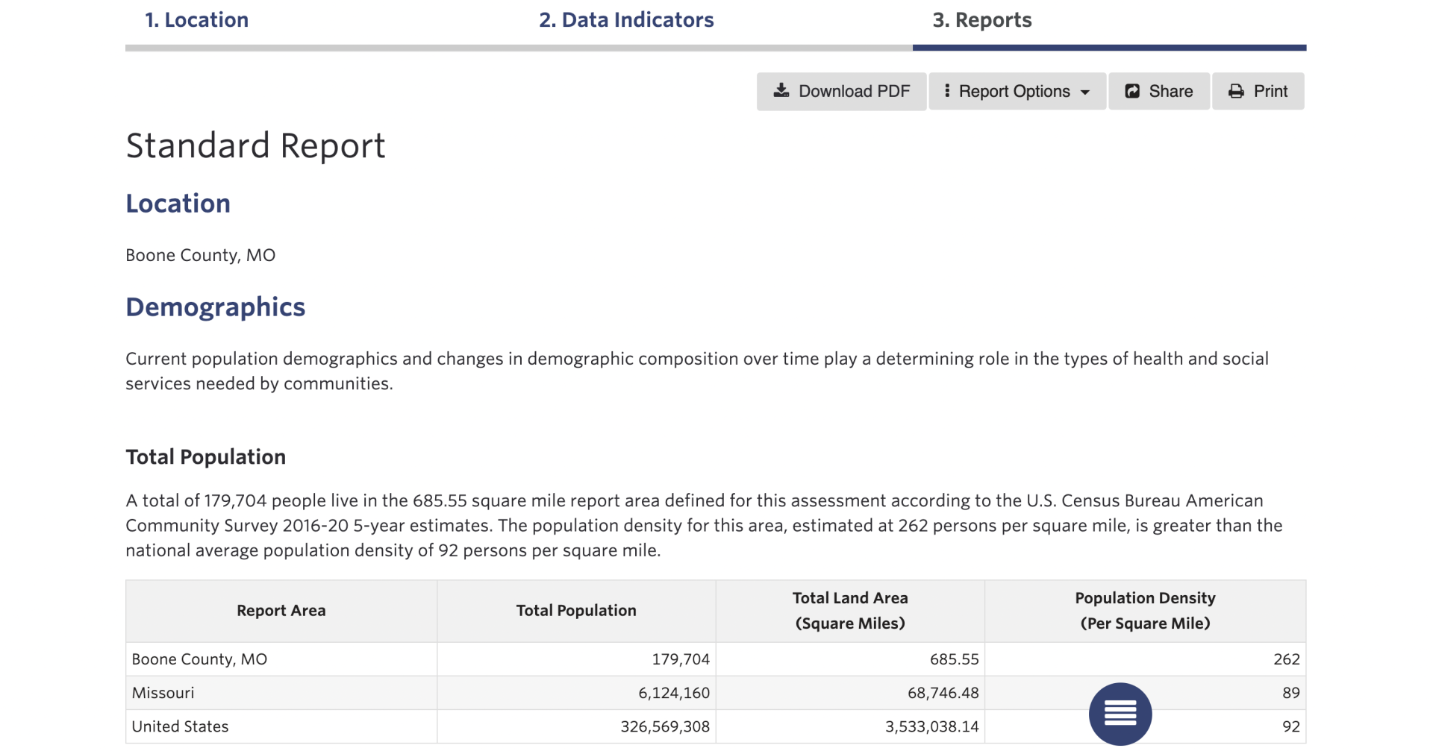
Task: Click the download icon beside Download PDF
Action: (781, 91)
